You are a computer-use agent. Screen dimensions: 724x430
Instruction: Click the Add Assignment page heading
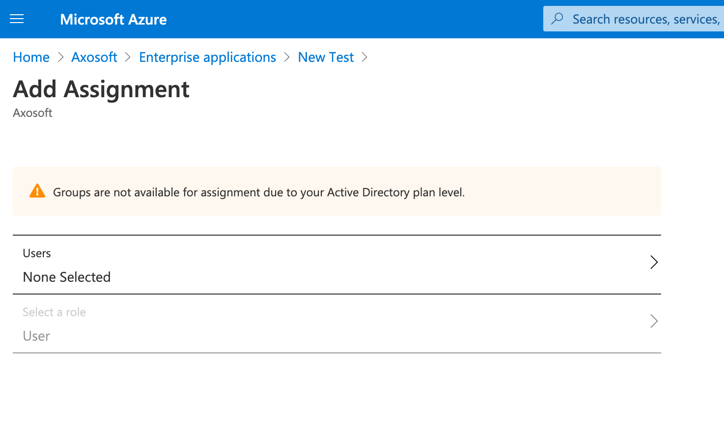[x=101, y=89]
